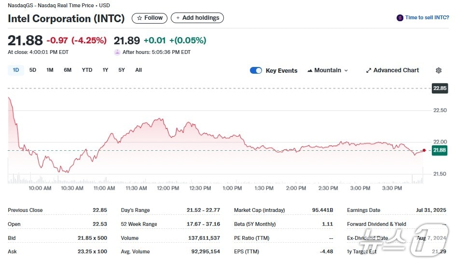Open chart settings gear icon
Viewport: 455px width, 263px height.
point(438,70)
